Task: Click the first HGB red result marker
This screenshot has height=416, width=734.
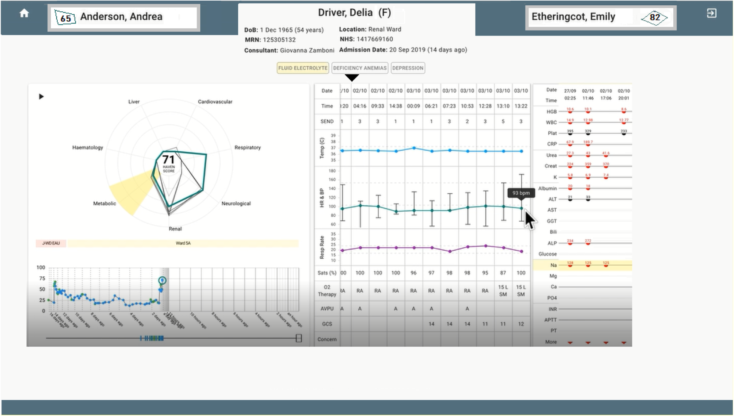Action: click(x=570, y=112)
